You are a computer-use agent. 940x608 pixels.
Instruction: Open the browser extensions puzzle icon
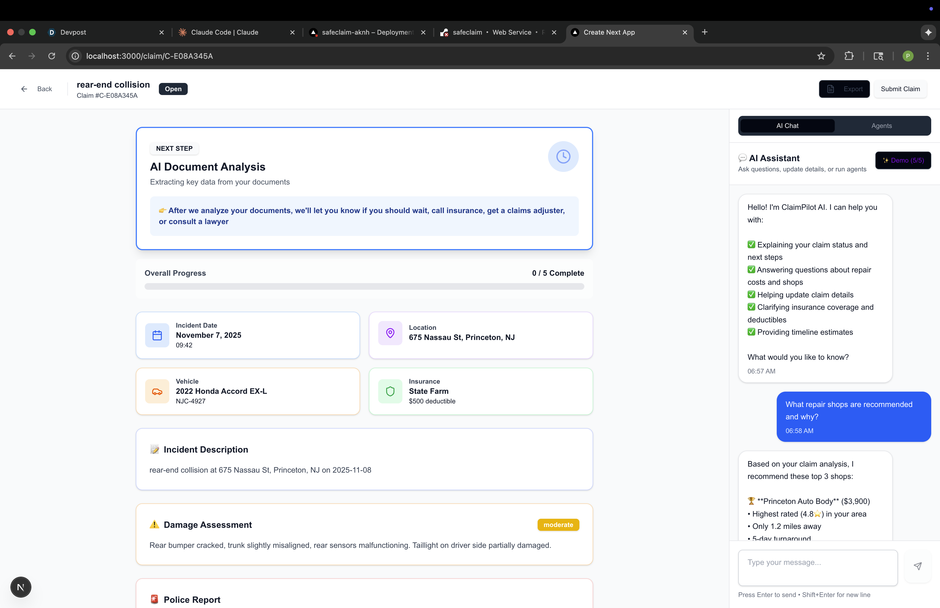849,56
